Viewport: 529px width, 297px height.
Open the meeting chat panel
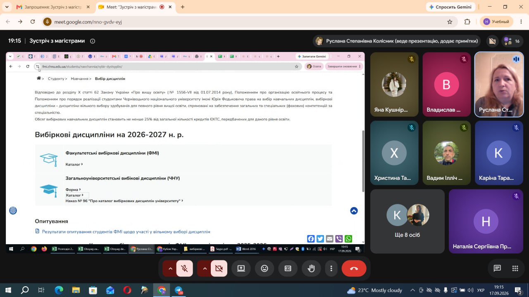pyautogui.click(x=497, y=269)
